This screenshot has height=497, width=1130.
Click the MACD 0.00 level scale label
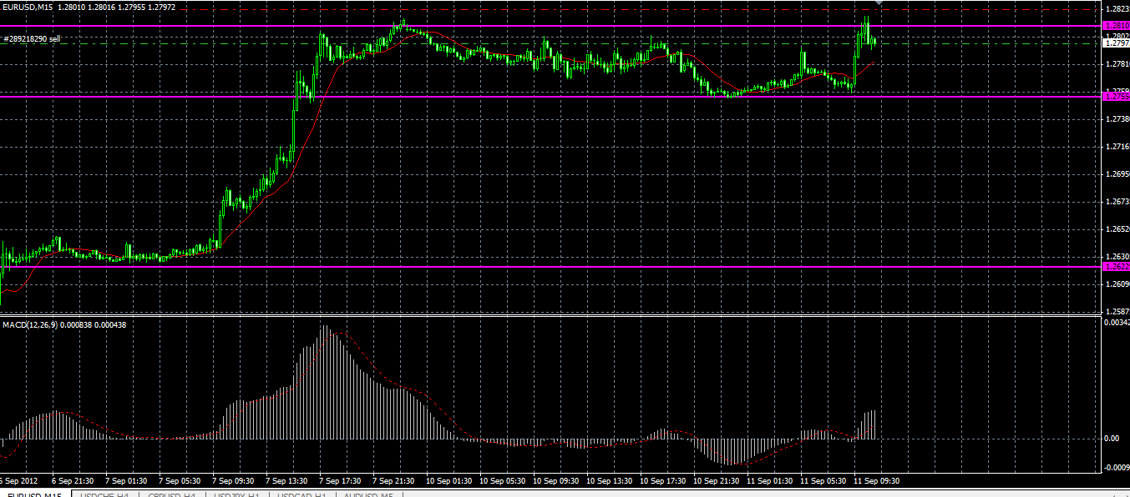point(1112,439)
